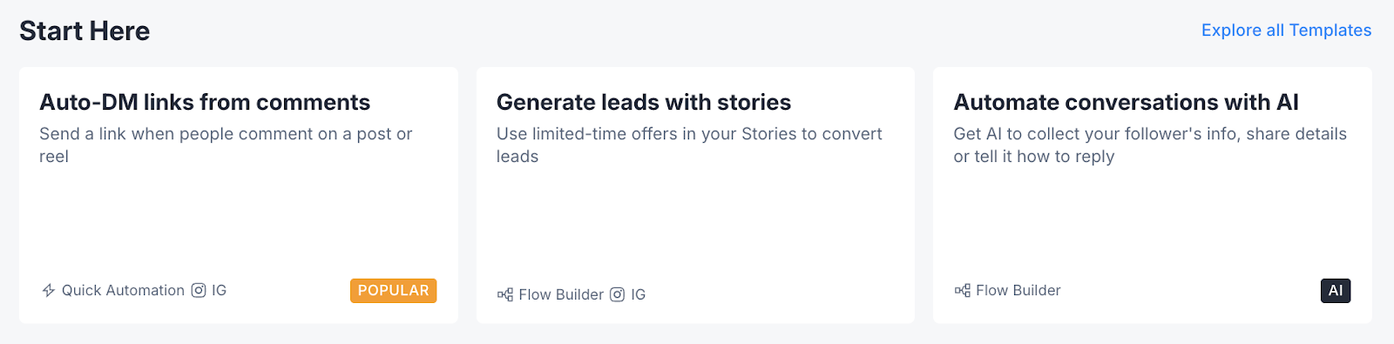Click Flow Builder icon on stories card
The height and width of the screenshot is (344, 1394).
(x=505, y=294)
